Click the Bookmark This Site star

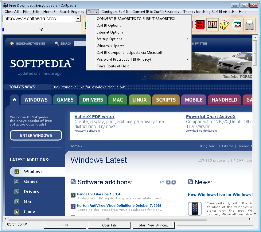point(12,43)
